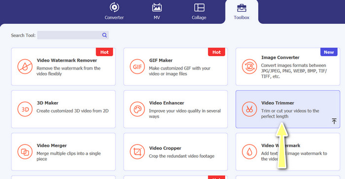Click the New badge on Image Converter
Image resolution: width=345 pixels, height=179 pixels.
tap(329, 52)
